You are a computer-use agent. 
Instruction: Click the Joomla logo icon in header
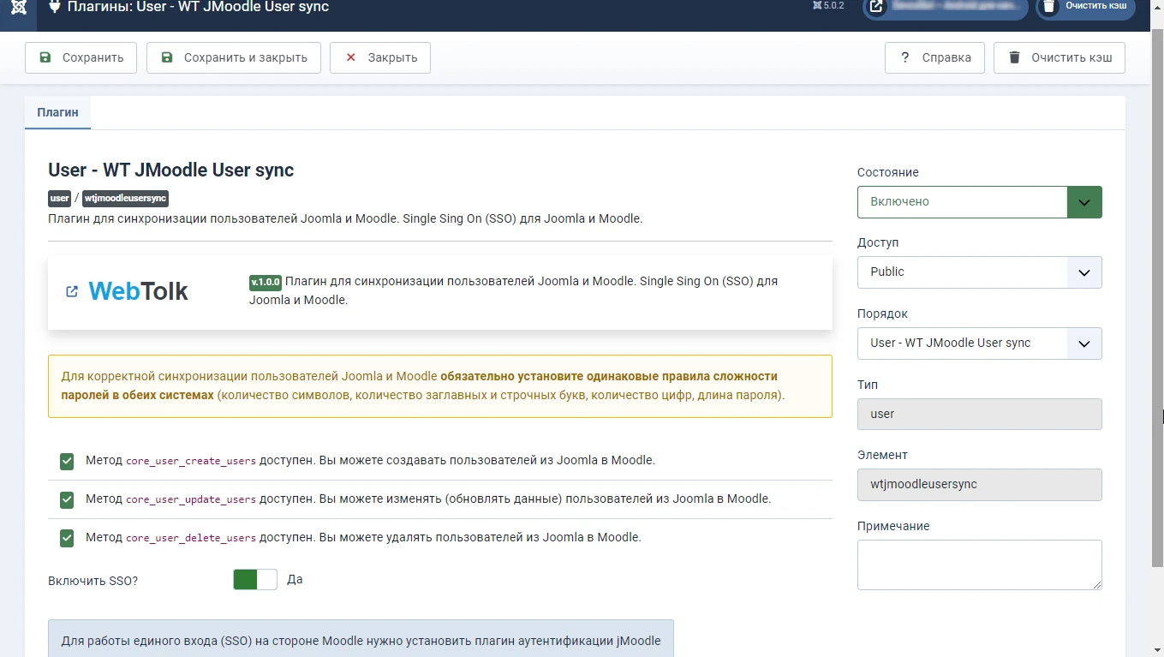click(x=19, y=7)
